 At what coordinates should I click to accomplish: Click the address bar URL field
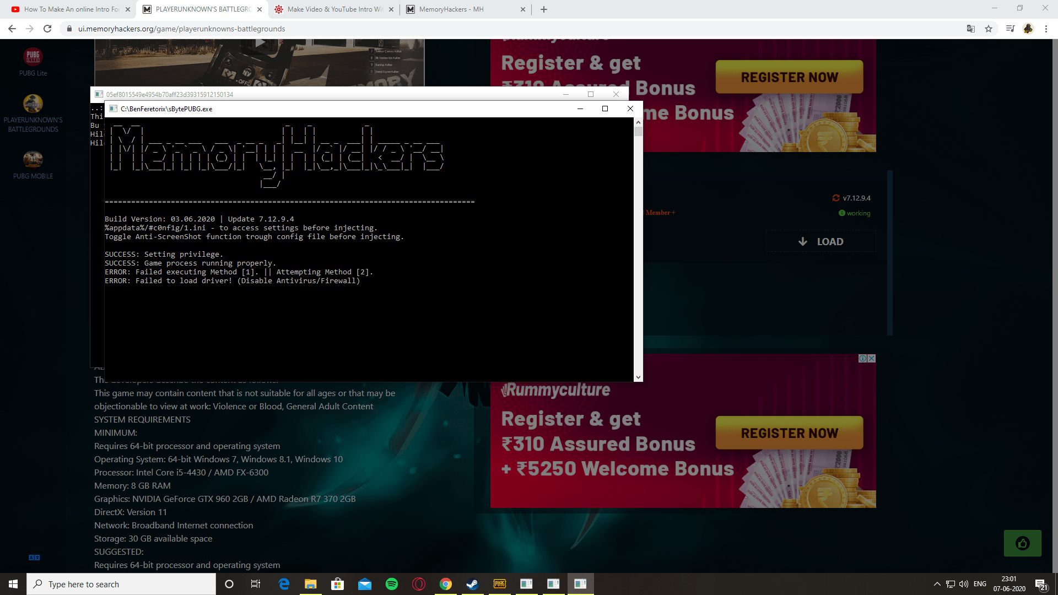pos(512,29)
